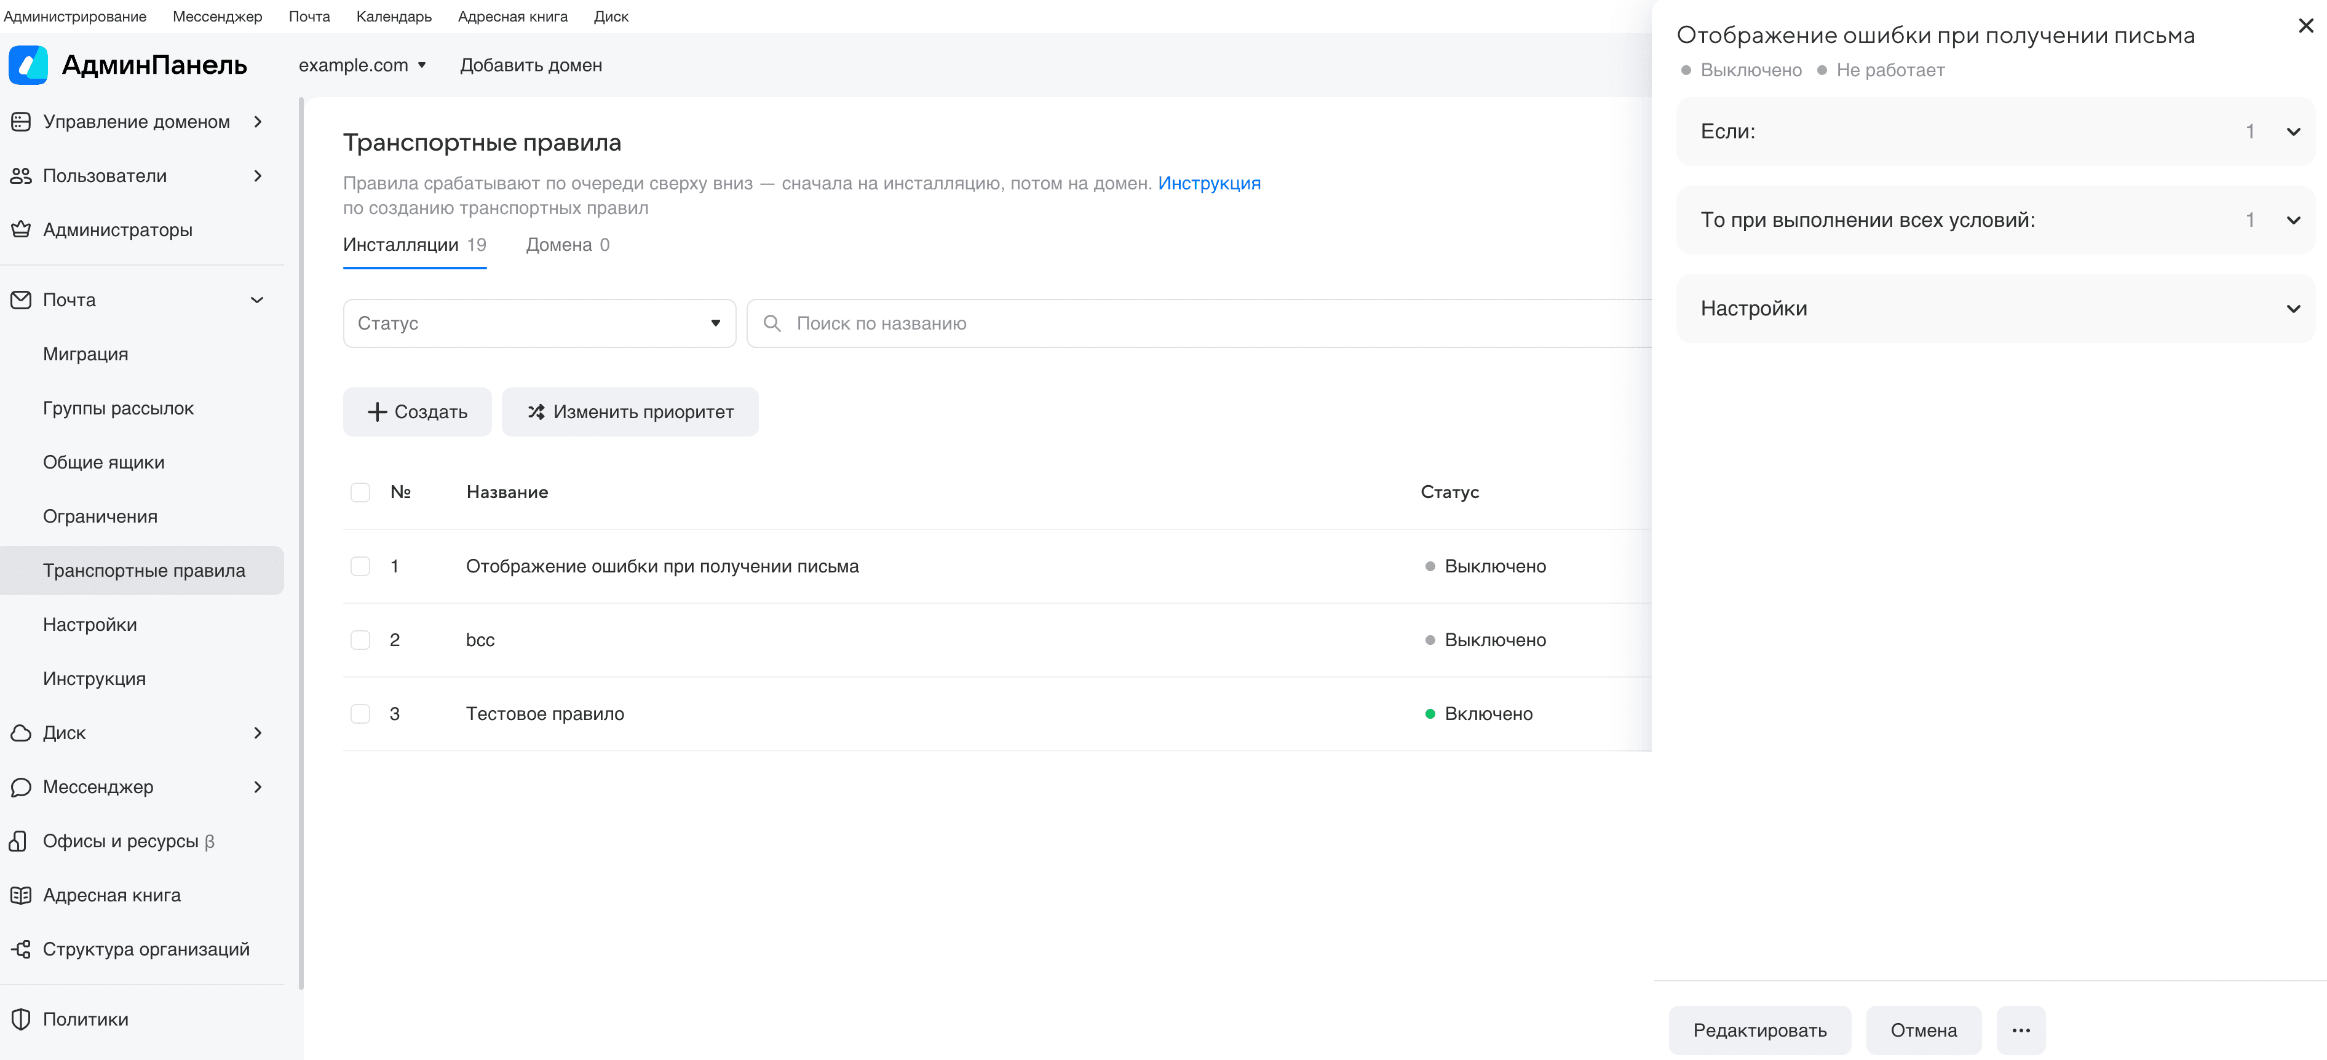
Task: Click the Диск cloud icon
Action: [21, 733]
